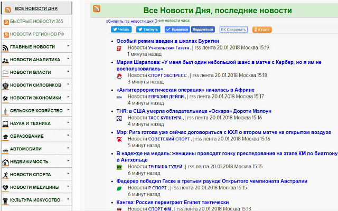Viewport: 338px width, 211px height.
Task: Click the laptop icon of Наука и Техника
Action: point(5,124)
